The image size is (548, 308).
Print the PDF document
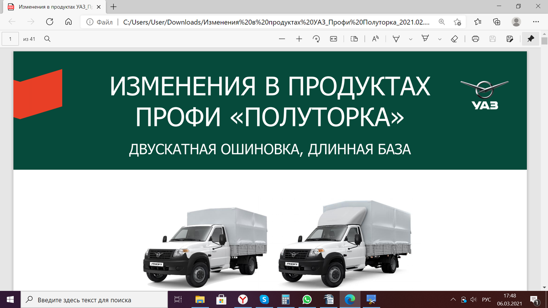click(475, 39)
